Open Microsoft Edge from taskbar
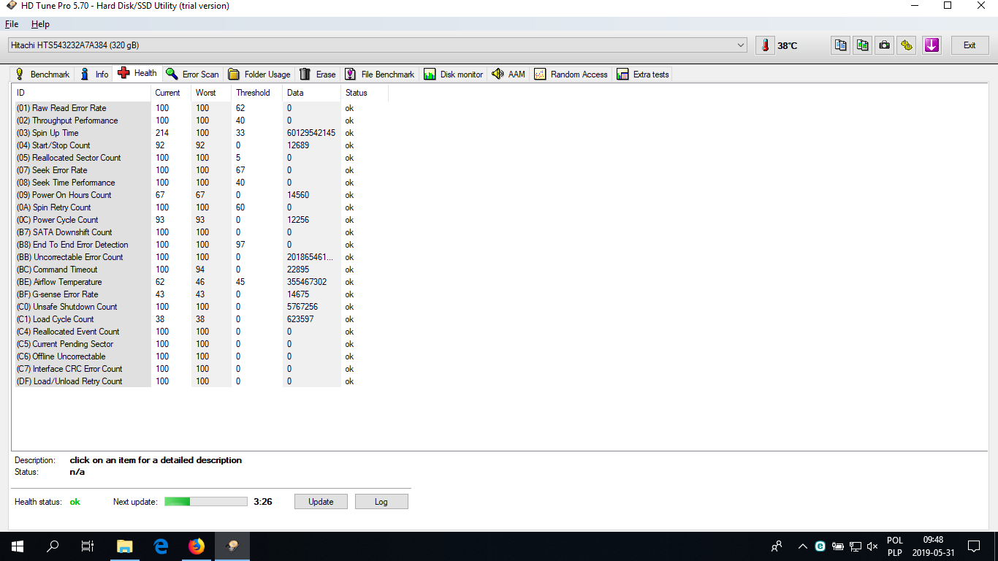 point(161,546)
